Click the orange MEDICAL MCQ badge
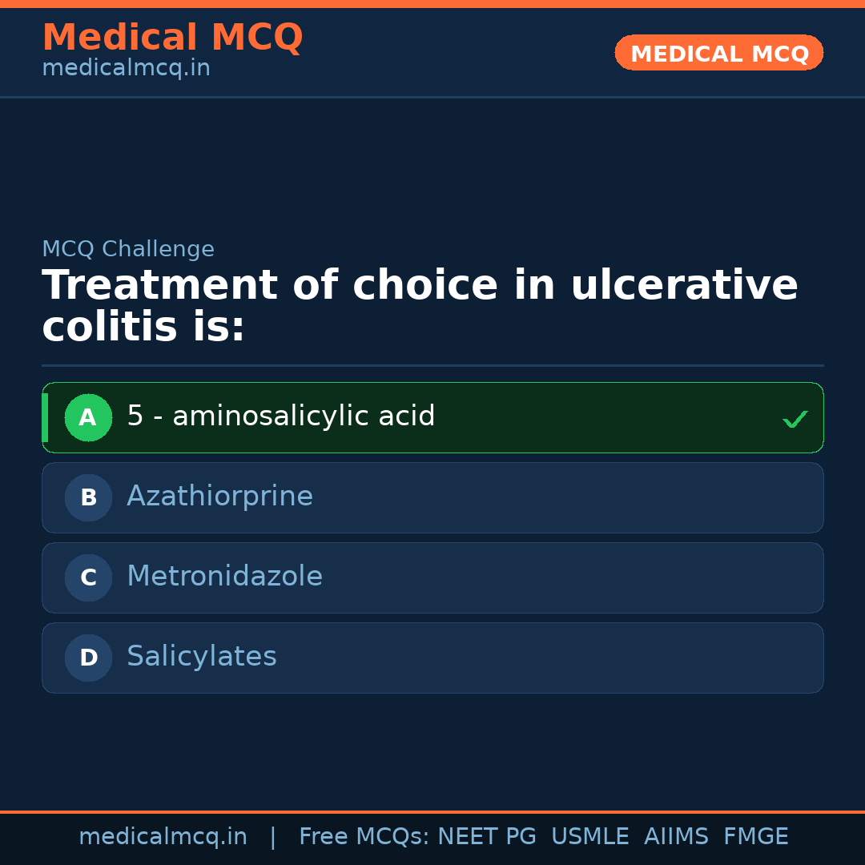Screen dimensions: 865x865 (718, 53)
